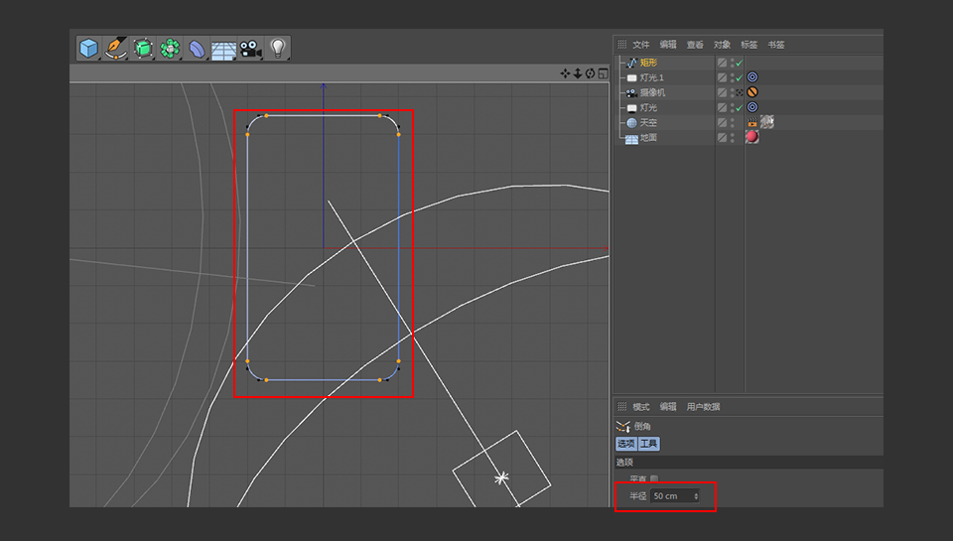The image size is (953, 541).
Task: Toggle green checkmark for 灯光.1 object
Action: pyautogui.click(x=740, y=77)
